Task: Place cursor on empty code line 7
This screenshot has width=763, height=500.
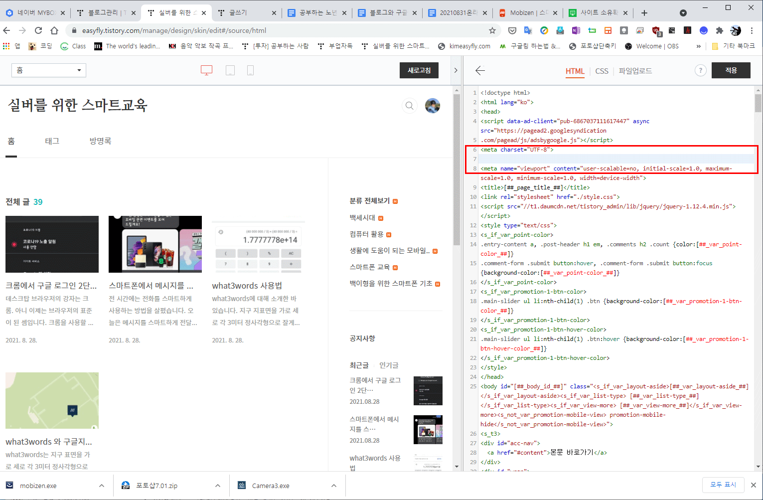Action: (x=617, y=159)
